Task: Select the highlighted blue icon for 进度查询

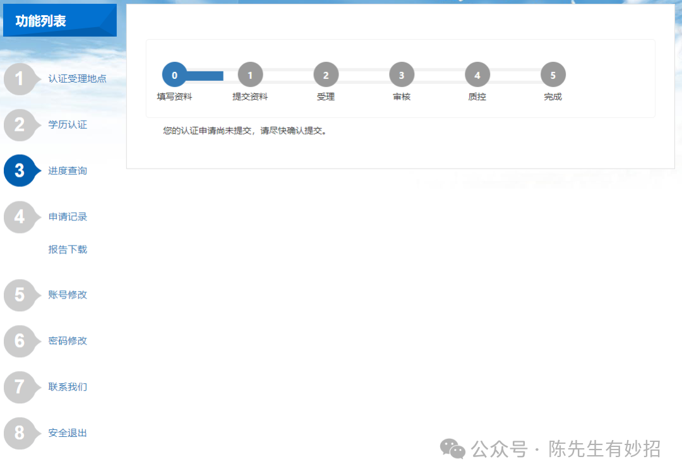Action: pyautogui.click(x=20, y=170)
